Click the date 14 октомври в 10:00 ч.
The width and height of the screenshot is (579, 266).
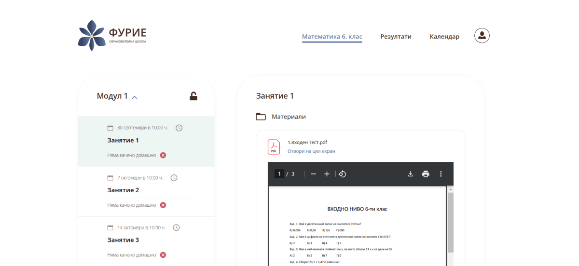(141, 227)
